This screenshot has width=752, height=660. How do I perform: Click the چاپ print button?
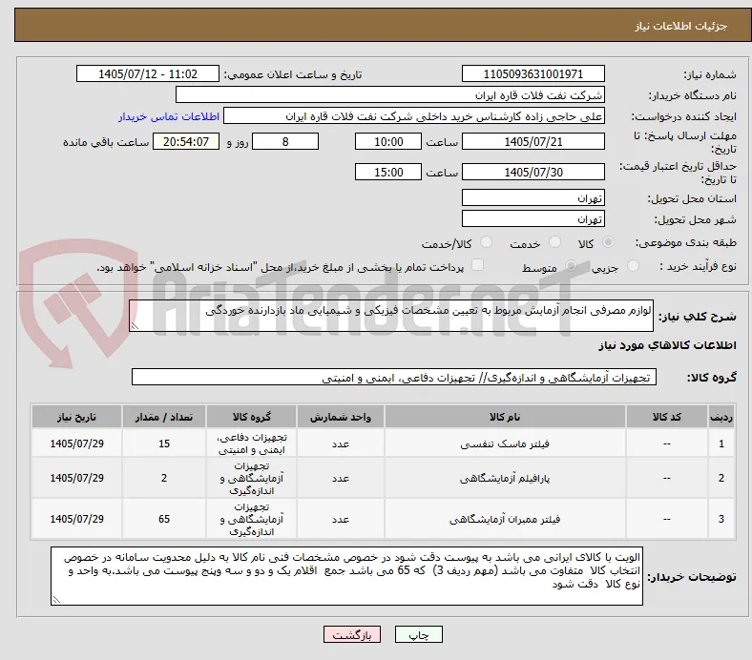pyautogui.click(x=419, y=634)
